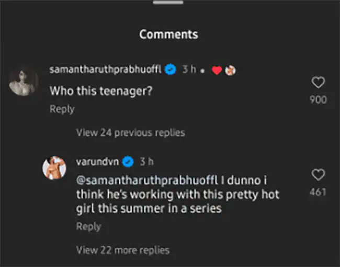The height and width of the screenshot is (267, 340).
Task: Click the @samantharuthprabhuoffl mention in reply
Action: [x=147, y=181]
